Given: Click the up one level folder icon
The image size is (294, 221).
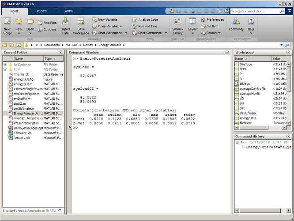Looking at the screenshot, I should (19, 45).
